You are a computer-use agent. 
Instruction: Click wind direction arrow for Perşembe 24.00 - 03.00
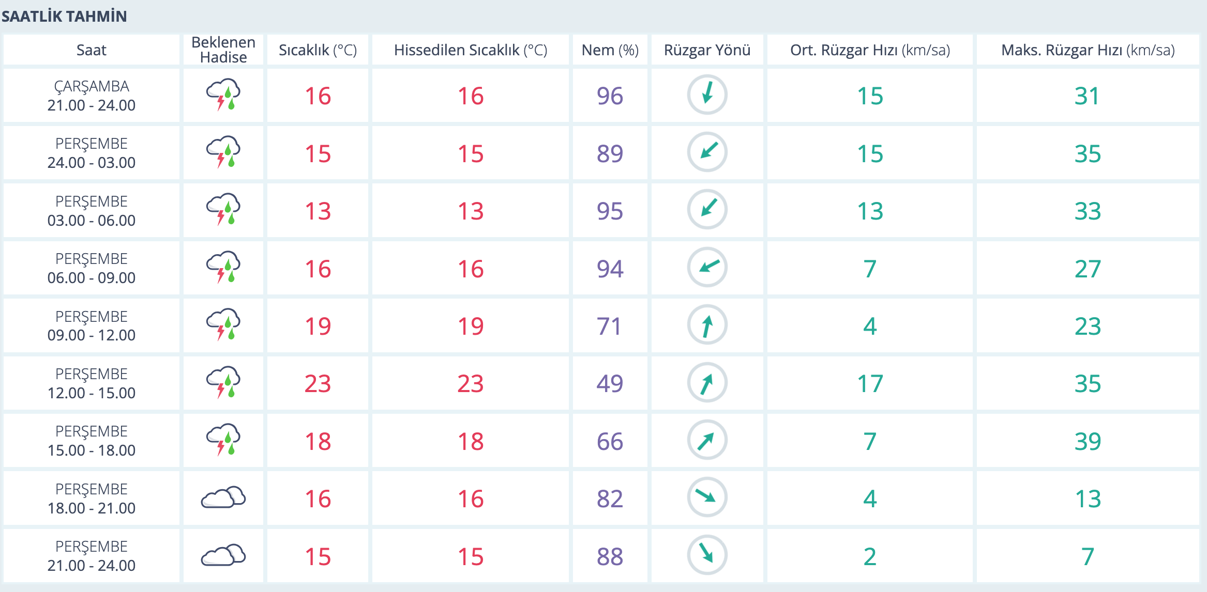pos(707,152)
